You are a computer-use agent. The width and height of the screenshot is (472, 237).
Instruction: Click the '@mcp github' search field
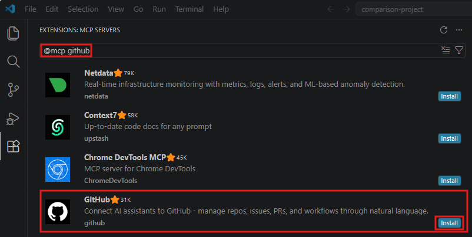coord(252,50)
